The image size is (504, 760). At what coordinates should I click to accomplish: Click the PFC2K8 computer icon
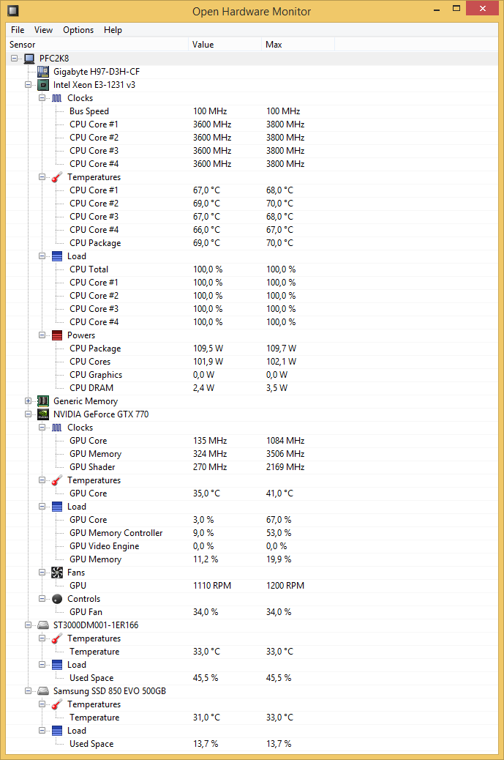[29, 59]
